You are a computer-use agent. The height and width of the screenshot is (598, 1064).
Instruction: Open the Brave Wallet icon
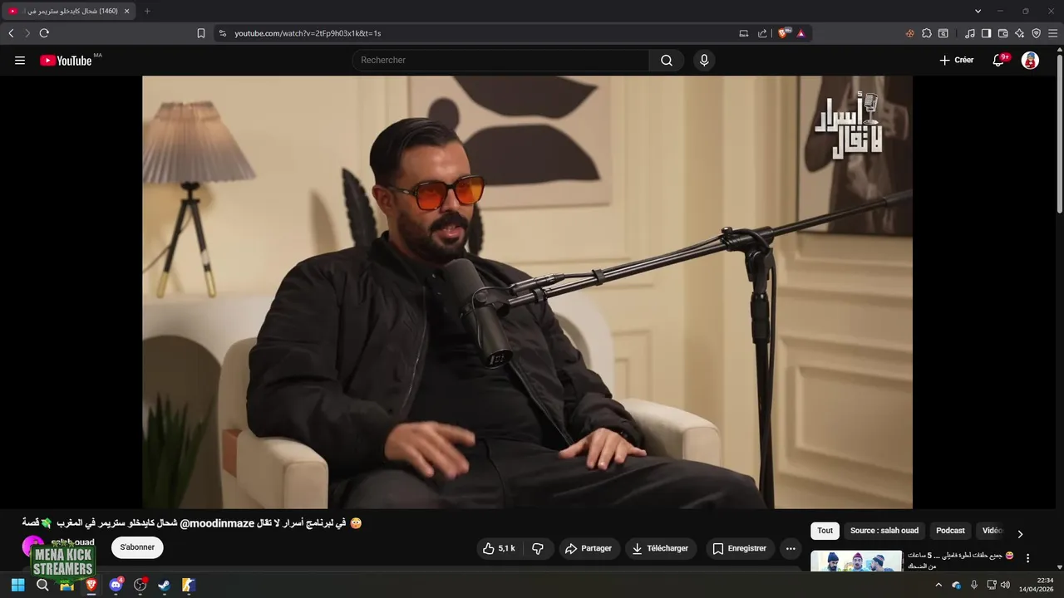tap(1002, 33)
